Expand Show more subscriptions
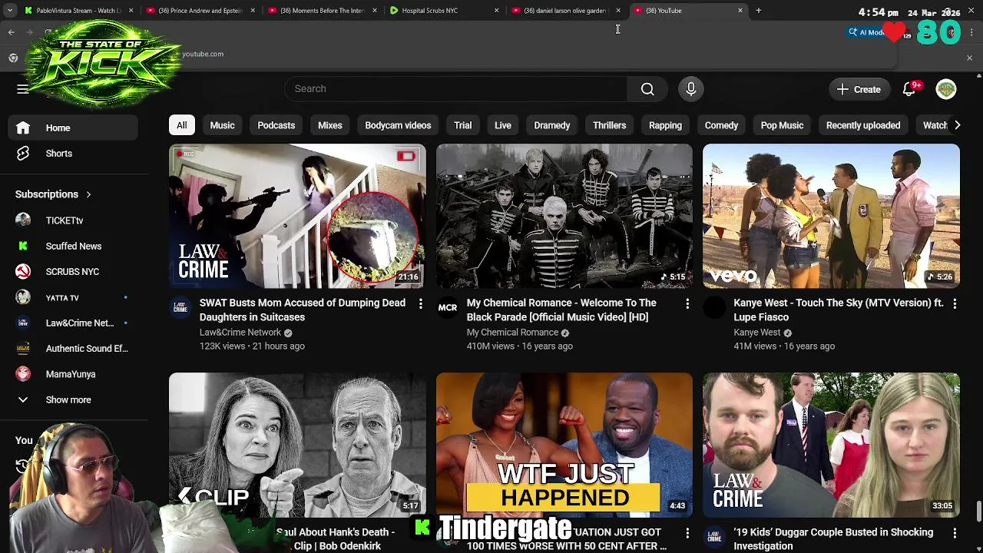This screenshot has width=983, height=553. tap(73, 400)
